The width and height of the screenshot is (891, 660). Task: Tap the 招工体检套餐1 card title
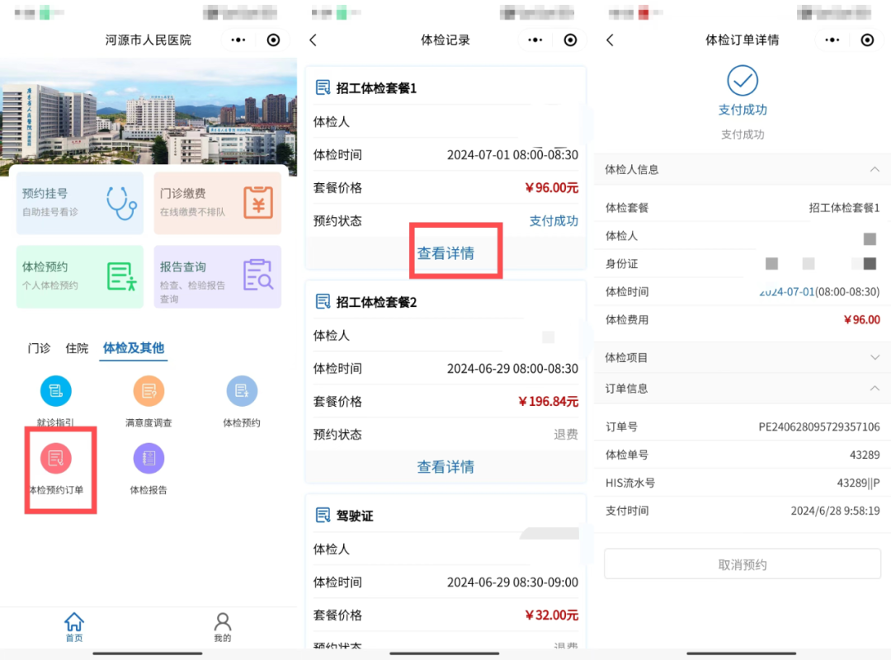point(376,88)
